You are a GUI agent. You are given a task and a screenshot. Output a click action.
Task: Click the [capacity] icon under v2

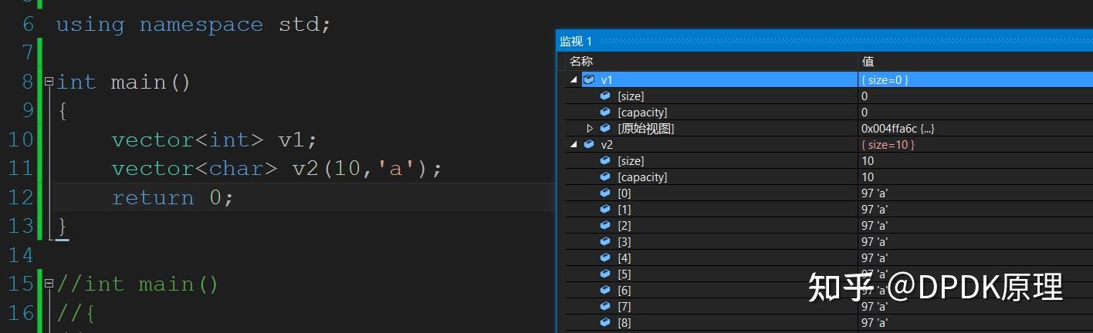(x=605, y=177)
